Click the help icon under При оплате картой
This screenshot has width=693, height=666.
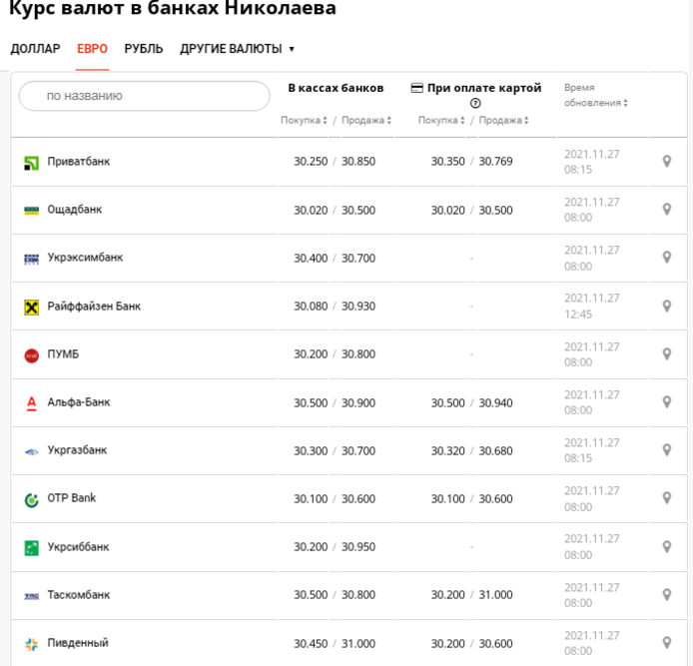475,104
